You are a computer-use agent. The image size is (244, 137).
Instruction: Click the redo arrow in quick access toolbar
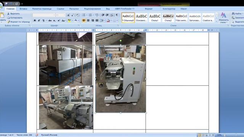(x=16, y=4)
